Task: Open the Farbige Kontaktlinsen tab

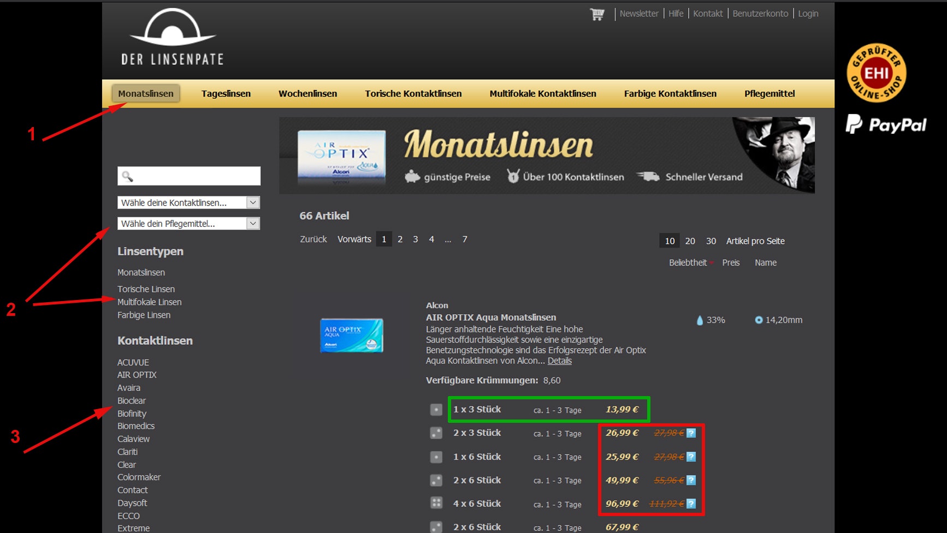Action: pos(670,93)
